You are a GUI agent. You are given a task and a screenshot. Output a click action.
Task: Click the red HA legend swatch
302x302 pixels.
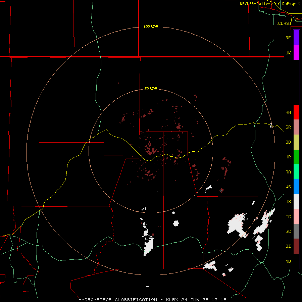[296, 112]
